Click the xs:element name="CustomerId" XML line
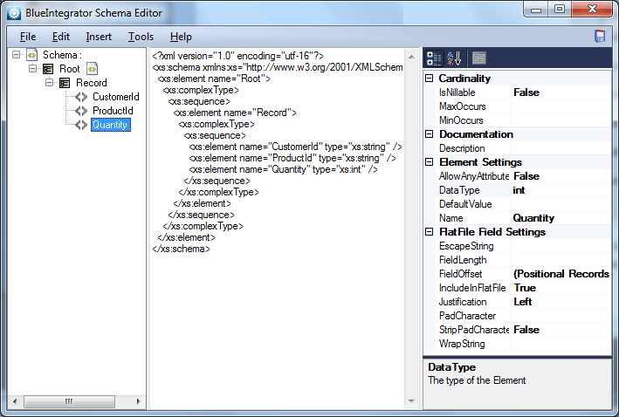 [x=295, y=147]
